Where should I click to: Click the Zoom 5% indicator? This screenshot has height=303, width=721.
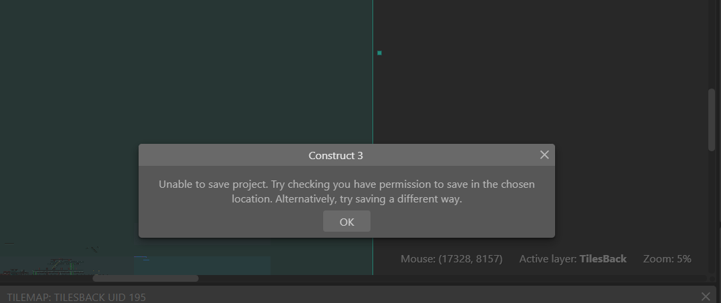click(667, 258)
